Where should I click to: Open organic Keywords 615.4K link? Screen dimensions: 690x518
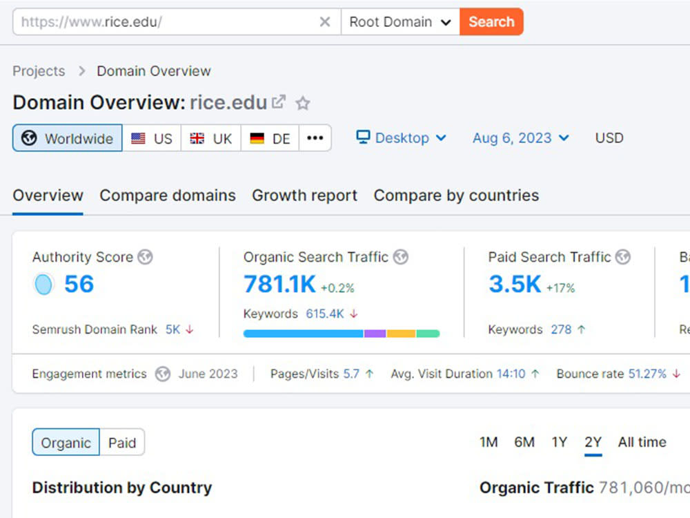(x=325, y=314)
